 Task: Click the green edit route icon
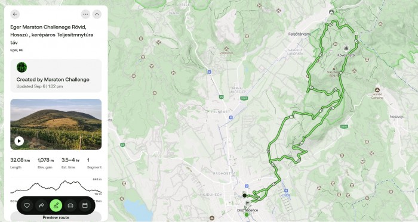point(56,205)
